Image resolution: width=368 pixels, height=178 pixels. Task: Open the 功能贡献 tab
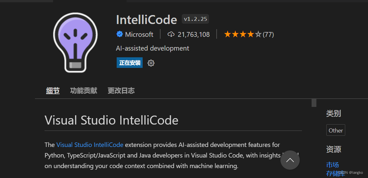[84, 91]
